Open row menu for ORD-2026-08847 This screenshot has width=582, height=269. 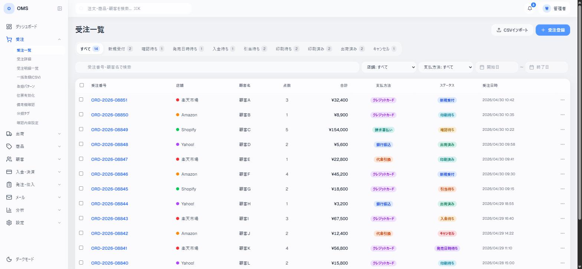point(562,159)
